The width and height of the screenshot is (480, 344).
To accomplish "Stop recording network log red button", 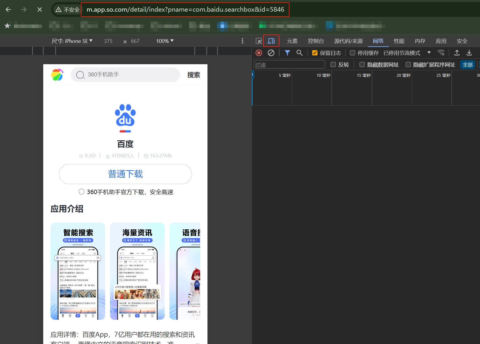I will pyautogui.click(x=259, y=53).
